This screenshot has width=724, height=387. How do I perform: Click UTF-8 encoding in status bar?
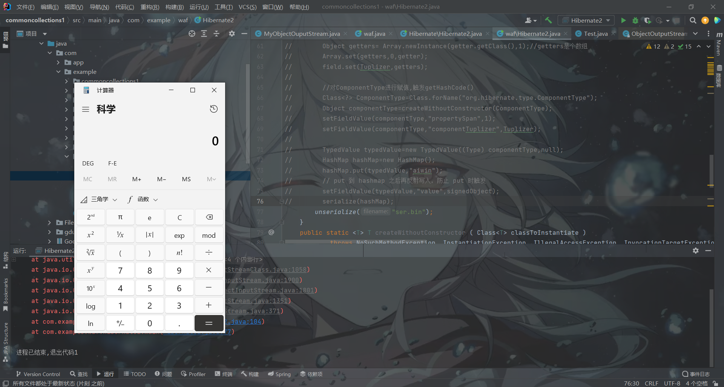click(x=672, y=383)
